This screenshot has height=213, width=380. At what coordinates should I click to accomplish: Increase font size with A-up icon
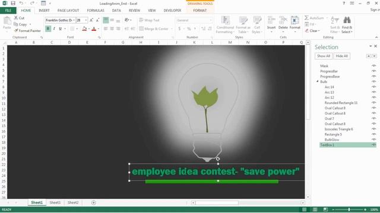[91, 20]
